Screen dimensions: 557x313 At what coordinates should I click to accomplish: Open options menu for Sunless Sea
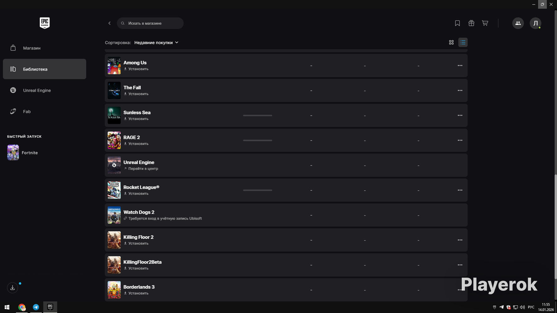coord(460,115)
